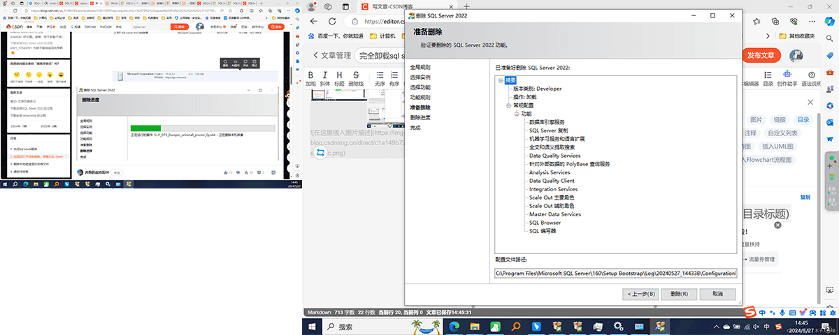The width and height of the screenshot is (839, 335).
Task: Select the 全局规则 step
Action: 420,67
